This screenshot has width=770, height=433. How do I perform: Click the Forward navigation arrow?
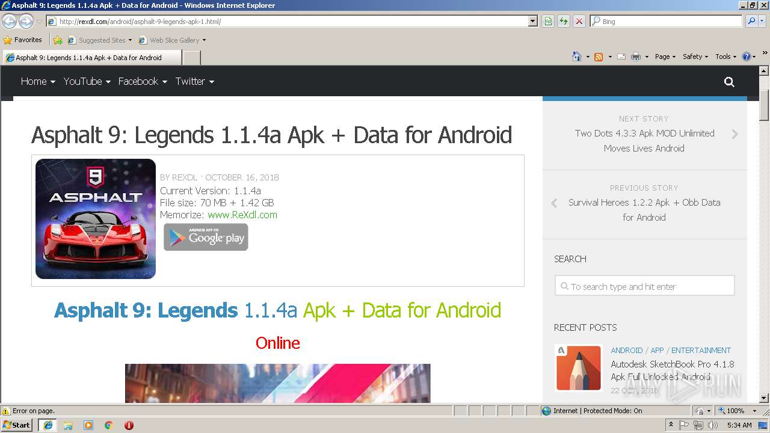click(x=26, y=22)
